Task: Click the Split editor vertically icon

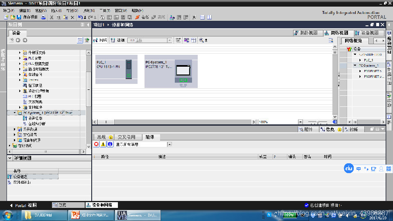Action: pos(209,17)
